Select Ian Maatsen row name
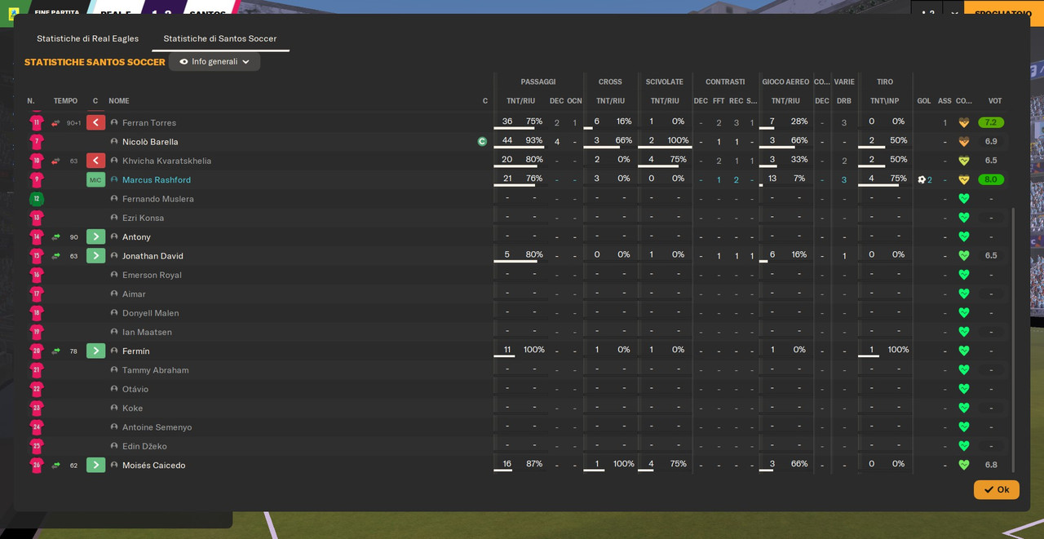1044x539 pixels. pyautogui.click(x=147, y=332)
